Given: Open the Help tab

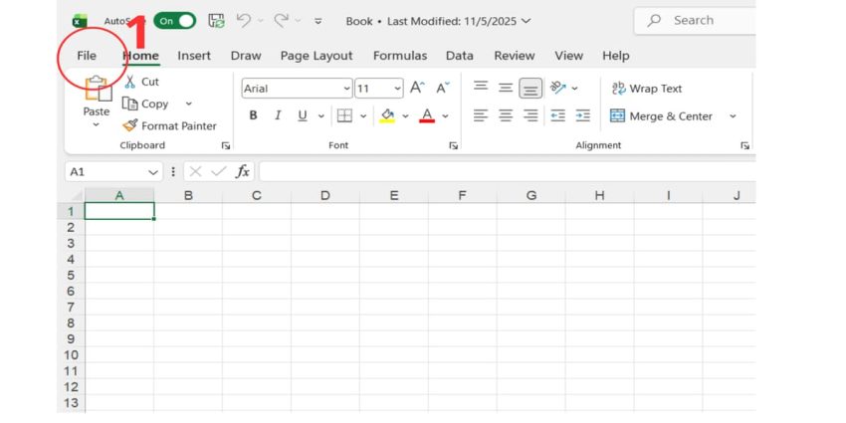Looking at the screenshot, I should pos(616,56).
